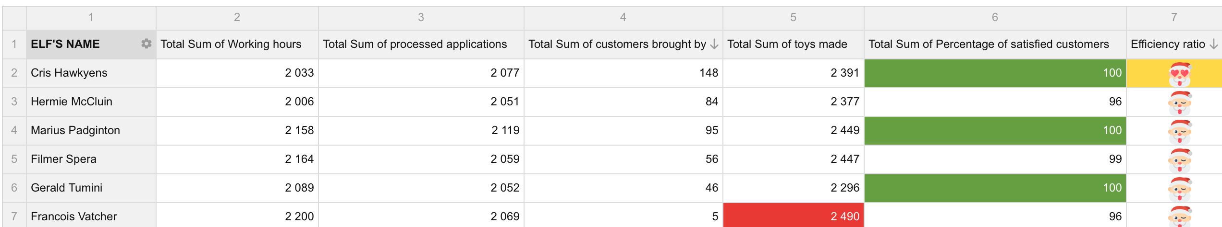Select column number 6 header
Image resolution: width=1222 pixels, height=227 pixels.
coord(995,18)
